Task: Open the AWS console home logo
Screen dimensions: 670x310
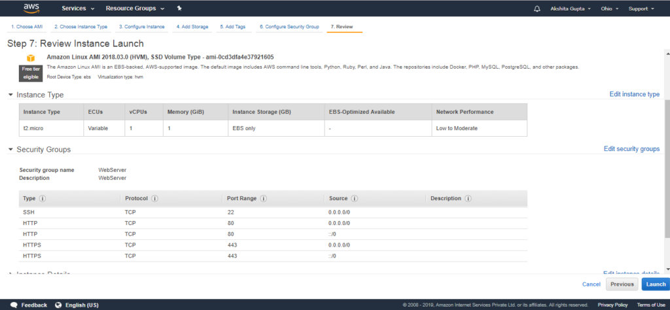Action: pyautogui.click(x=31, y=8)
